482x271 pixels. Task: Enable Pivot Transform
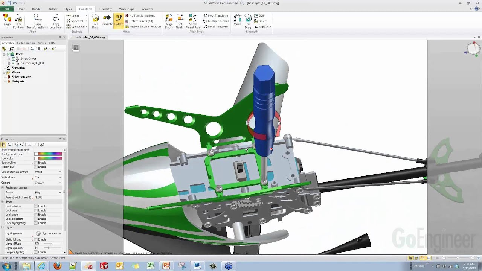pyautogui.click(x=215, y=15)
